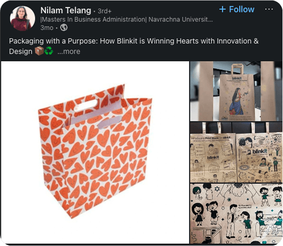
Task: Click the blinkit logo on right doodle bag
Action: point(259,151)
